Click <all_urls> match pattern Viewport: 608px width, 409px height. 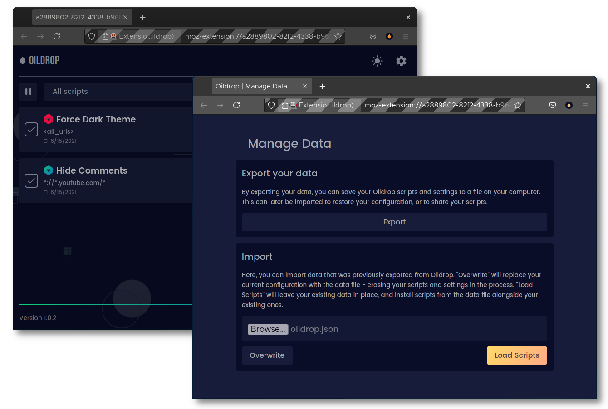[x=59, y=131]
